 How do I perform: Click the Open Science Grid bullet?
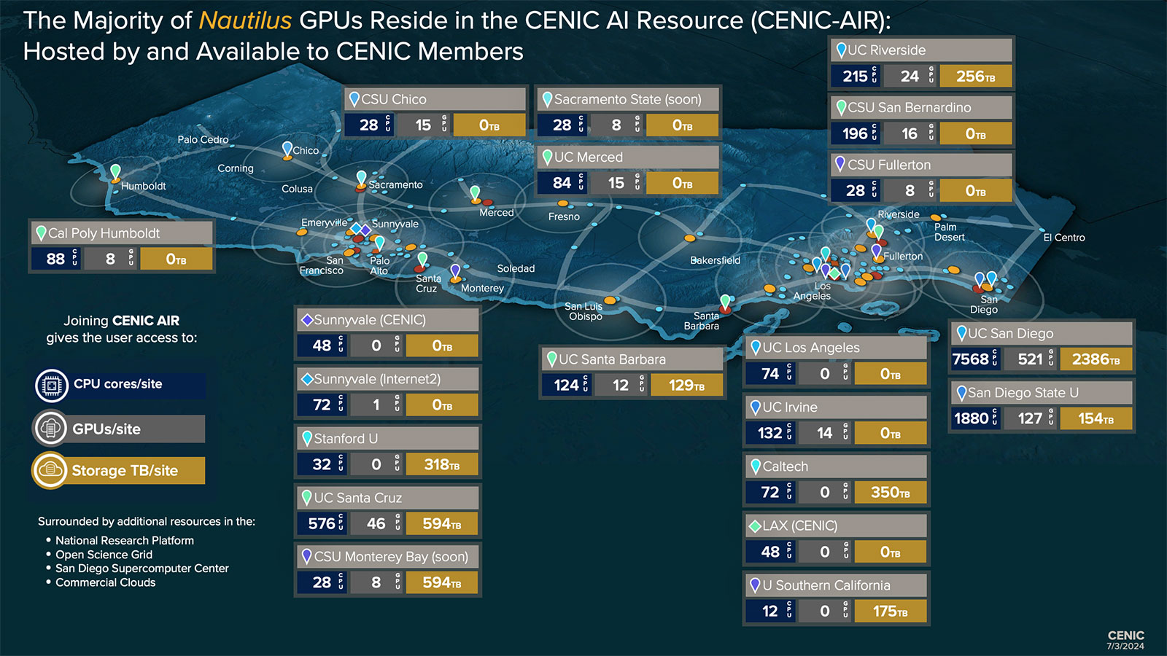(x=104, y=555)
